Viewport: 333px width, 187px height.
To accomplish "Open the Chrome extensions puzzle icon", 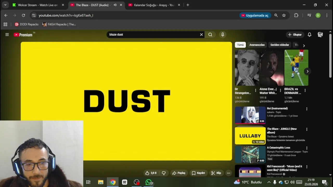I will [x=296, y=15].
